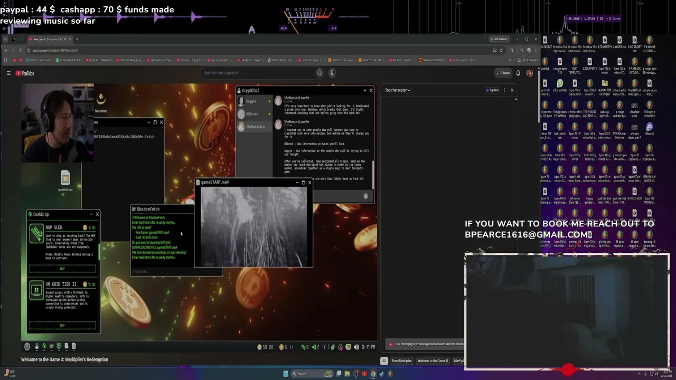Viewport: 676px width, 380px height.
Task: Reload the YouTube page
Action: 20,50
